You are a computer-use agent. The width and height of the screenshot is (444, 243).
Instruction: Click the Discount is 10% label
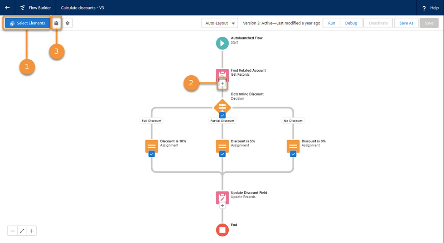click(x=173, y=141)
